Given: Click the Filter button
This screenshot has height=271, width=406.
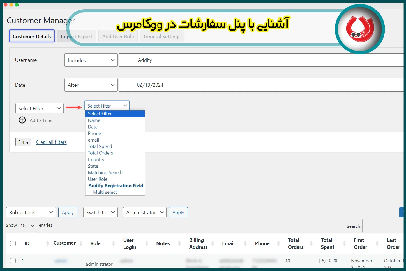Looking at the screenshot, I should pyautogui.click(x=23, y=142).
